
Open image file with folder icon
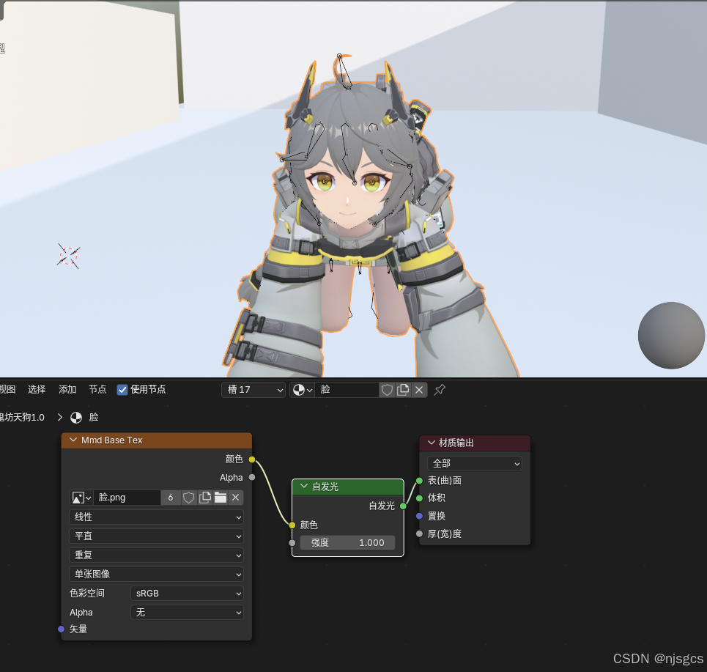pyautogui.click(x=220, y=498)
